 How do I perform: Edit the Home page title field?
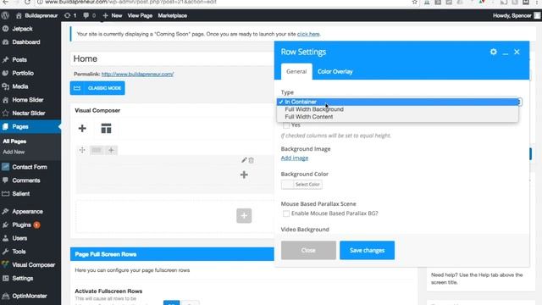[173, 58]
